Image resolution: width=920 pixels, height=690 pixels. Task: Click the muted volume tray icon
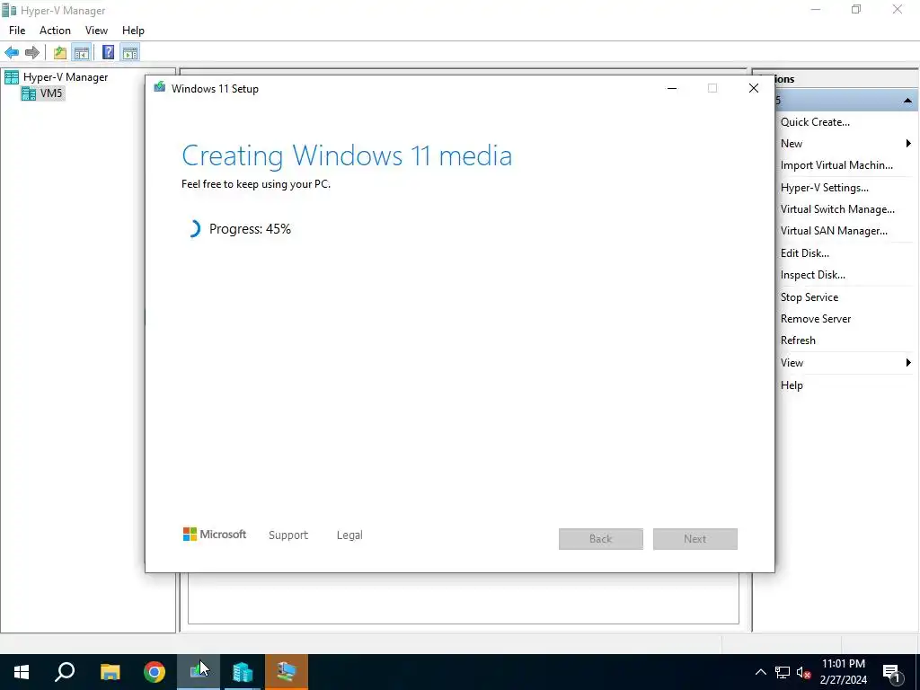[803, 672]
